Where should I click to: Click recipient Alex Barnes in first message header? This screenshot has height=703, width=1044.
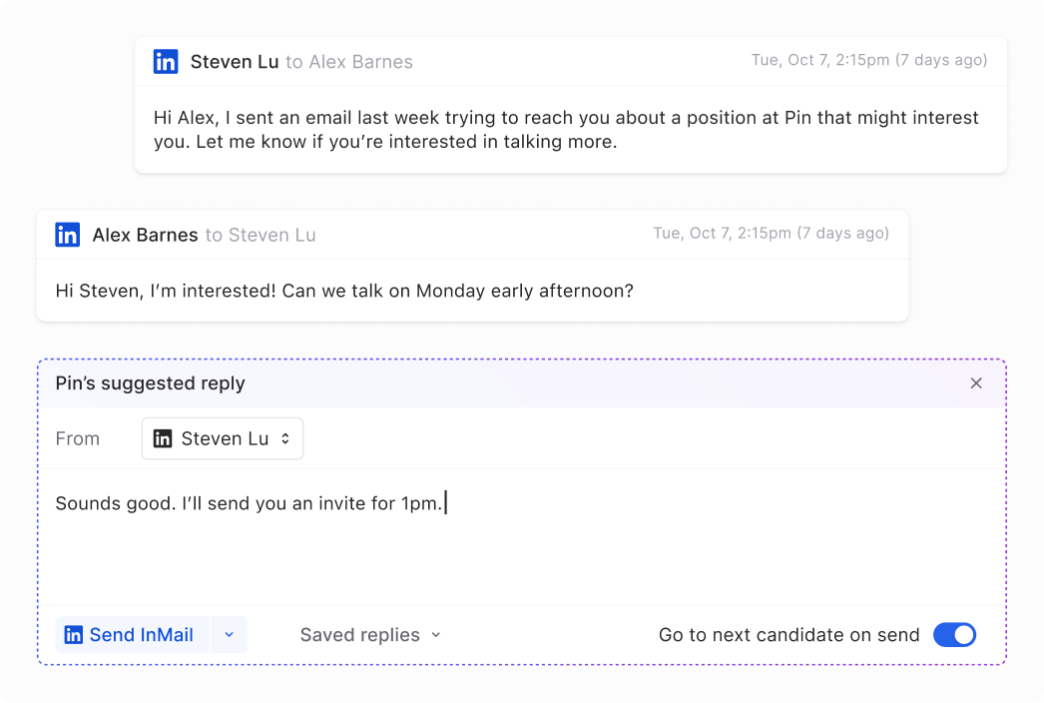tap(360, 62)
